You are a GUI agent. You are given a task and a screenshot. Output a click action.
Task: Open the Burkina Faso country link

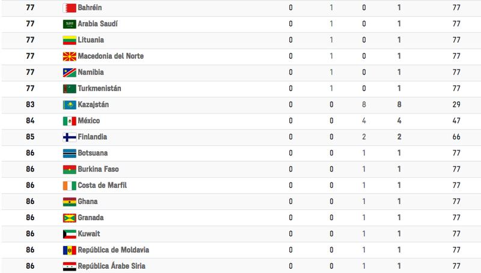click(x=98, y=169)
